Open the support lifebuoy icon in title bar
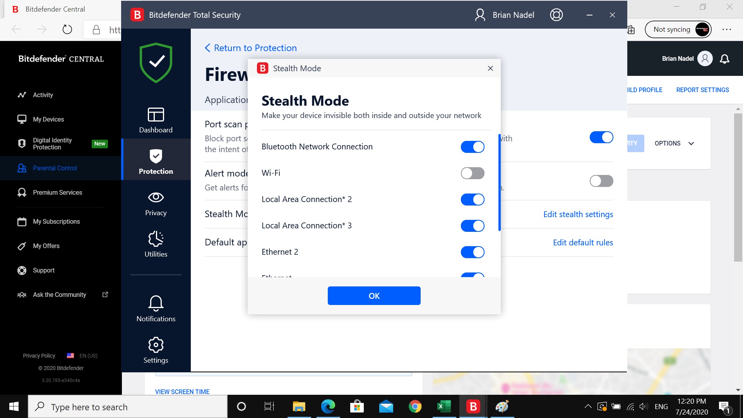Viewport: 743px width, 418px height. (x=556, y=15)
